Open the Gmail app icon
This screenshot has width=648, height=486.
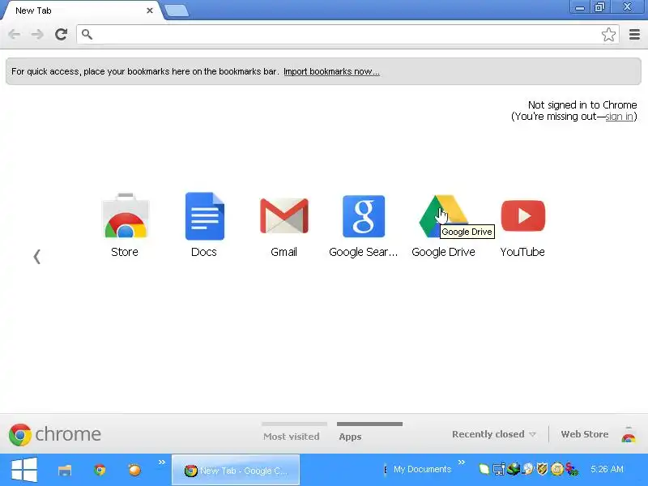[284, 216]
